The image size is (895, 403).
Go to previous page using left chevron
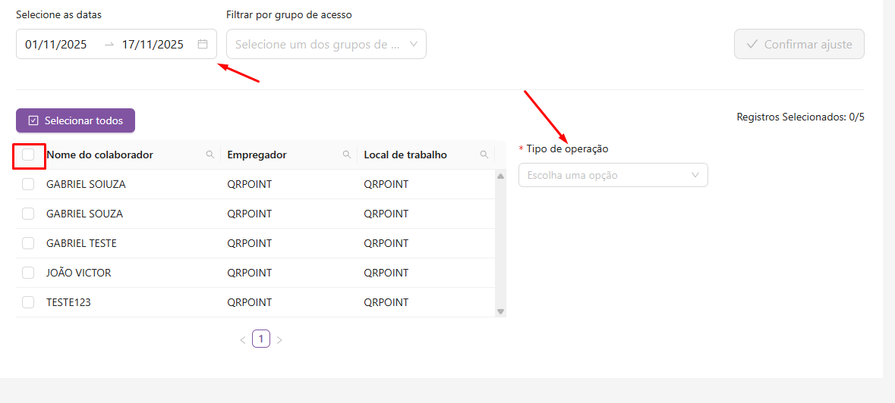[243, 340]
